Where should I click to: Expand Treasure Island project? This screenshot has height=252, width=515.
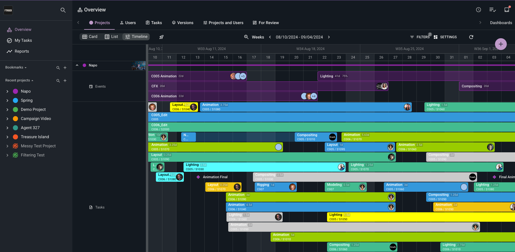tap(7, 137)
